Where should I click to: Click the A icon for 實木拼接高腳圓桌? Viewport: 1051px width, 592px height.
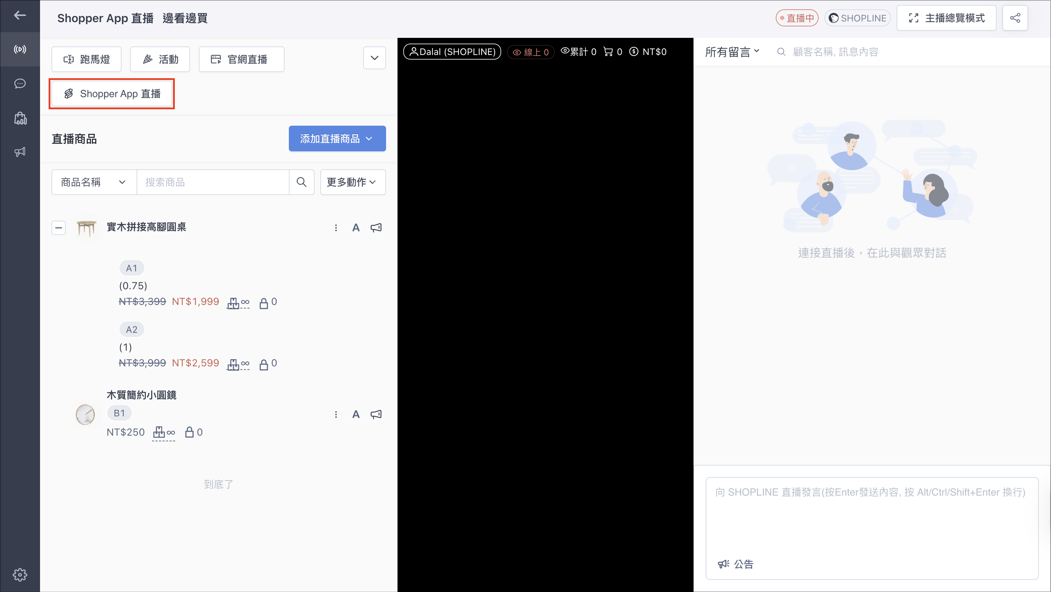(x=356, y=228)
